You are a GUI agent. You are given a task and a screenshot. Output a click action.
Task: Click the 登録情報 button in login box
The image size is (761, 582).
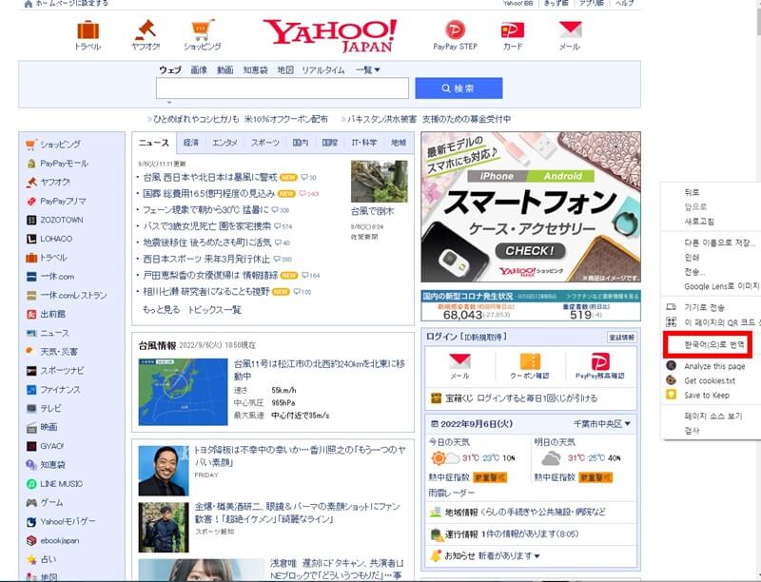(622, 337)
